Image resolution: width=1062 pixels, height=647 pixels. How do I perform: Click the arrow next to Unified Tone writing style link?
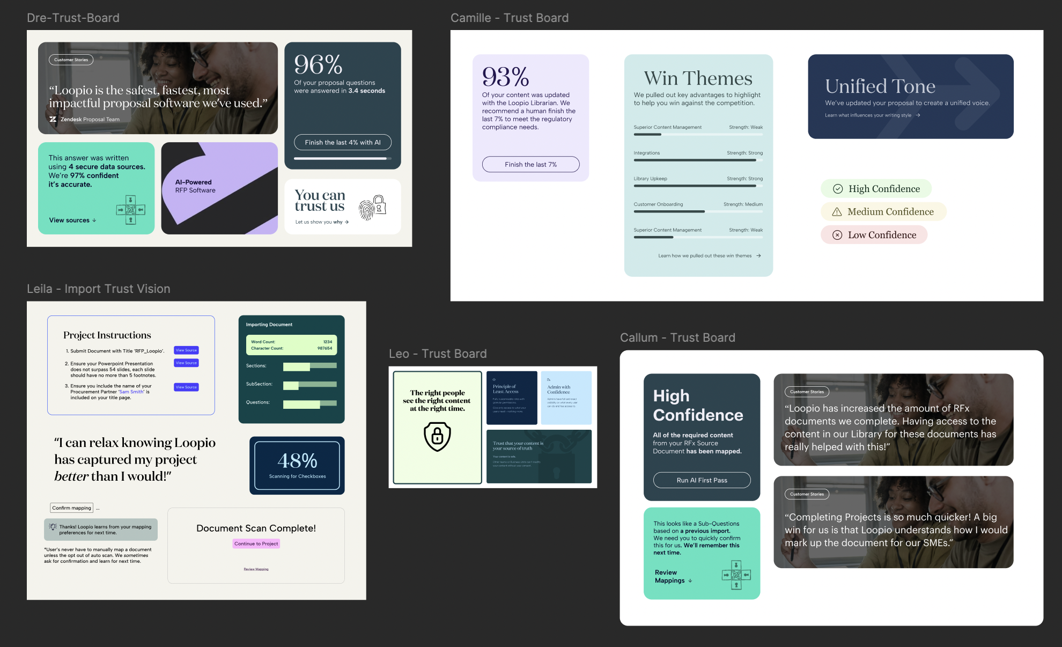pyautogui.click(x=918, y=115)
